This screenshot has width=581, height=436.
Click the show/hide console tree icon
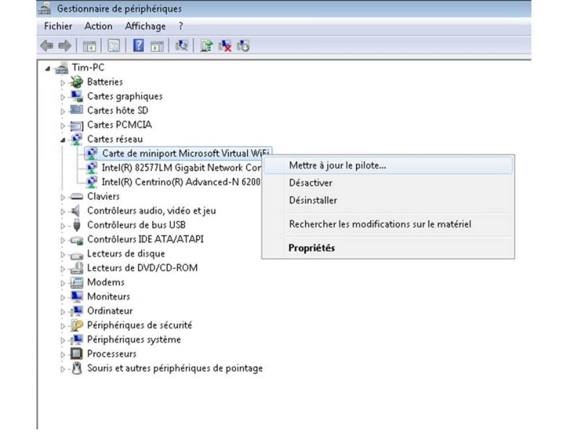coord(90,46)
